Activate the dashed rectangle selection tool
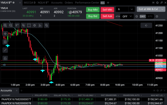 29,25
